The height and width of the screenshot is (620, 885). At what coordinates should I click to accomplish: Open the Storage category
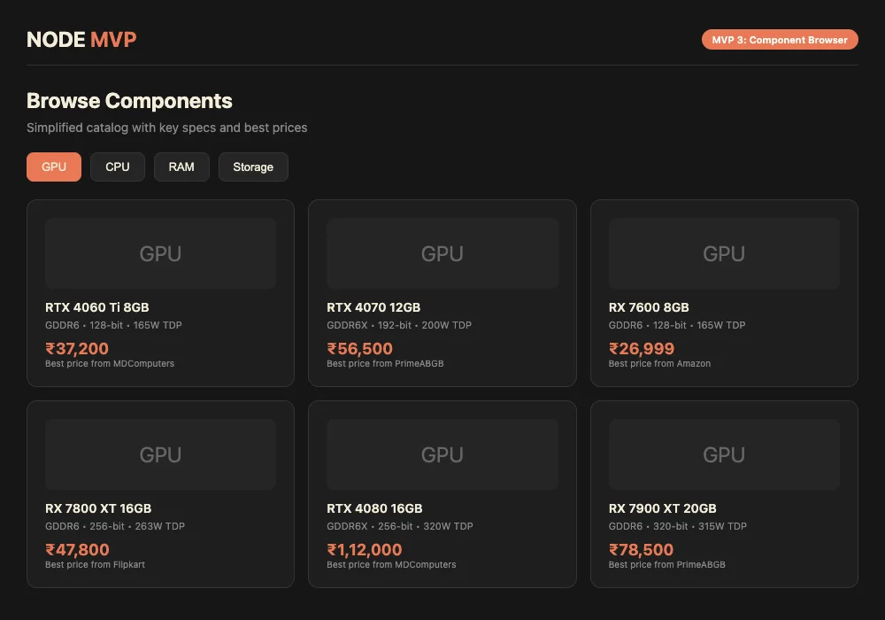pyautogui.click(x=253, y=167)
